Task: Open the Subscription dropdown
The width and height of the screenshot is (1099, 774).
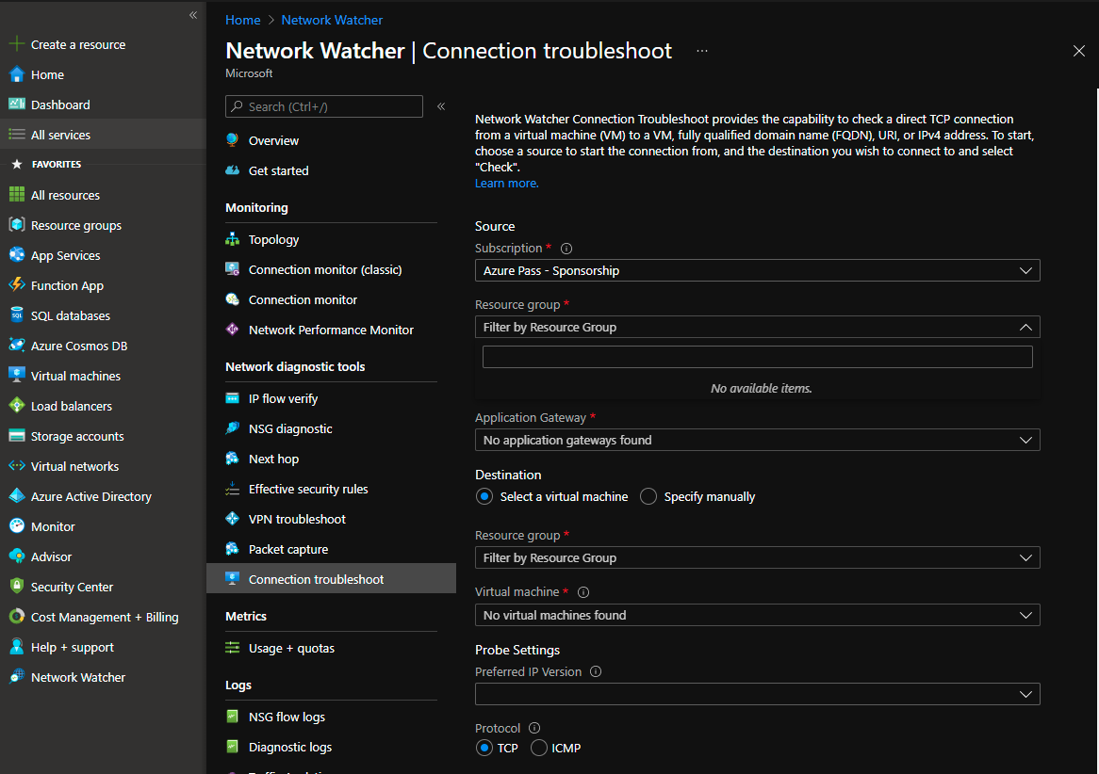Action: coord(757,270)
